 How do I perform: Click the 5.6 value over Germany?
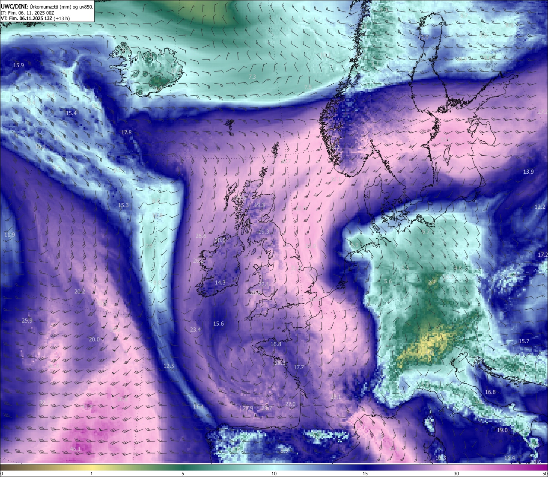coord(388,281)
